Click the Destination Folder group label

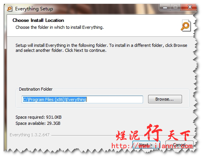pos(35,89)
